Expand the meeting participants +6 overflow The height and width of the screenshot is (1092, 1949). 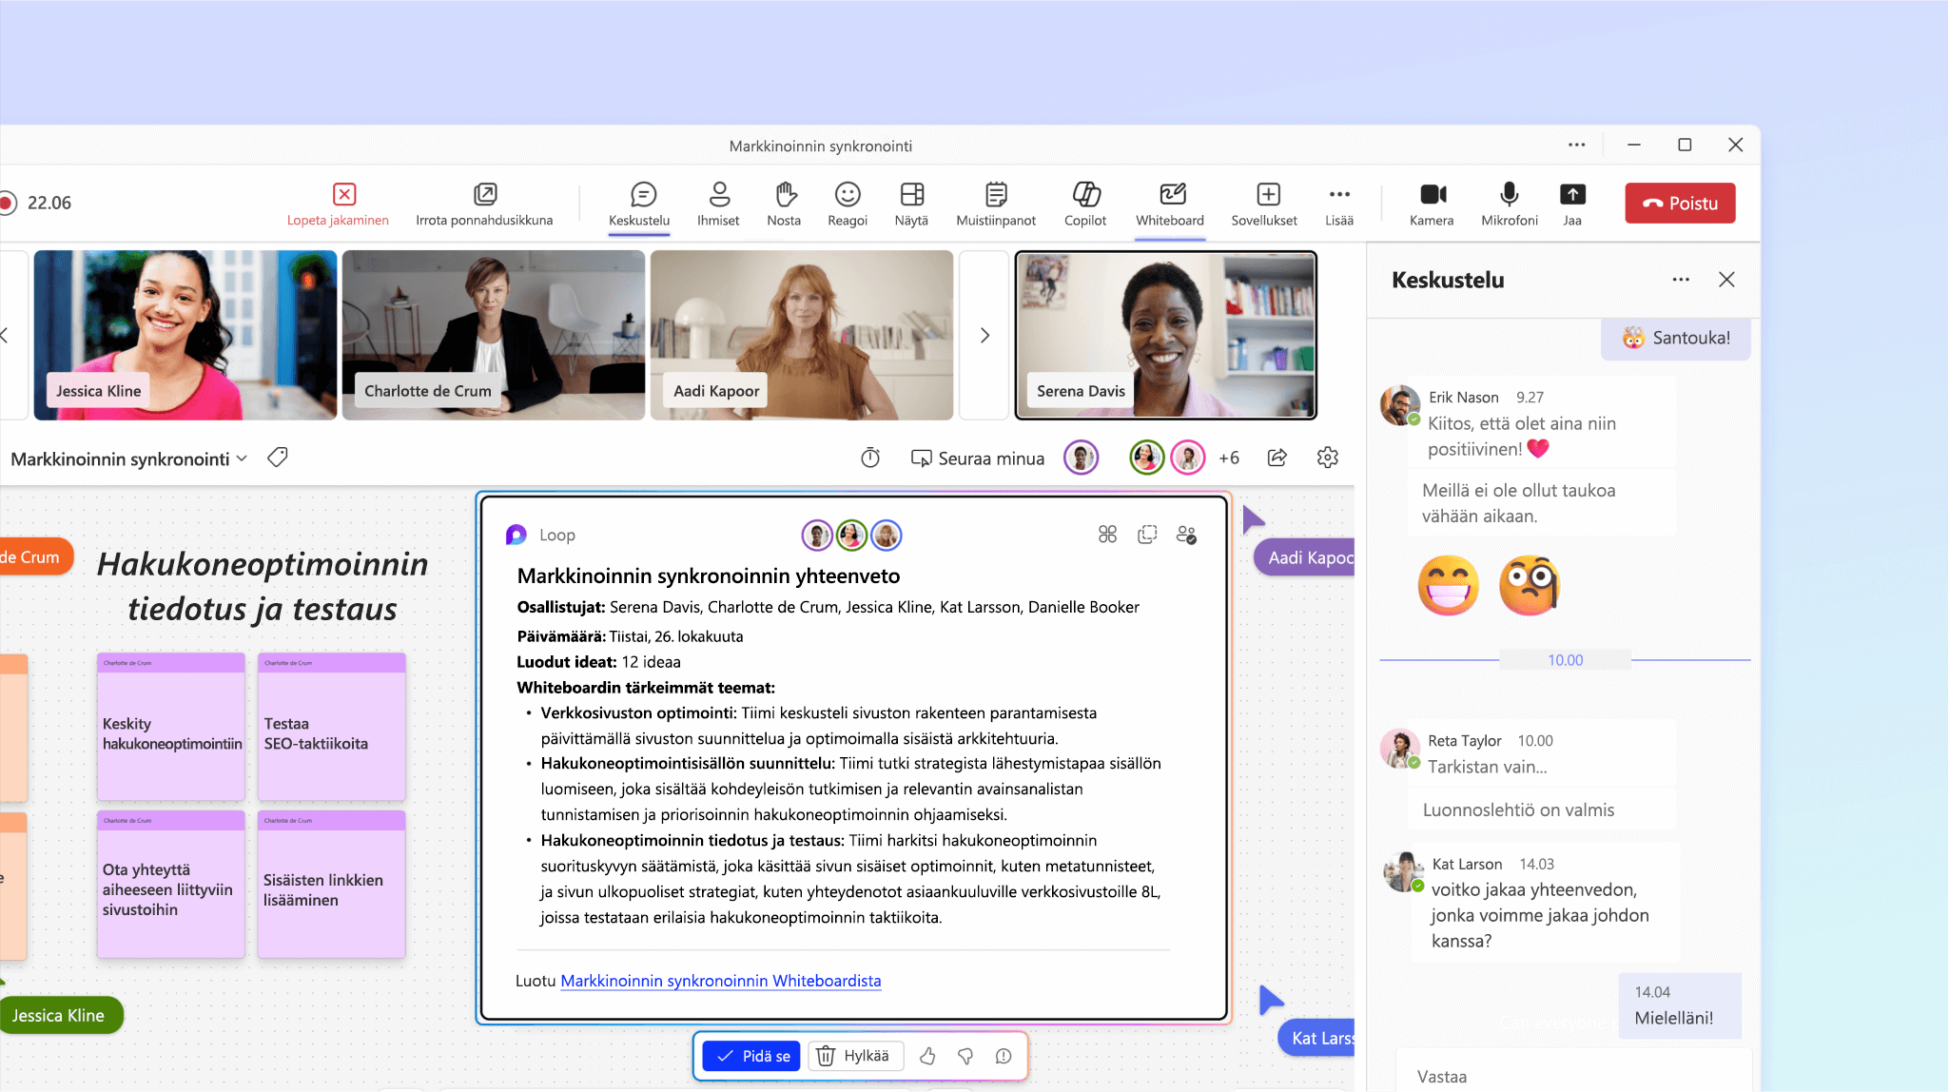click(x=1230, y=459)
